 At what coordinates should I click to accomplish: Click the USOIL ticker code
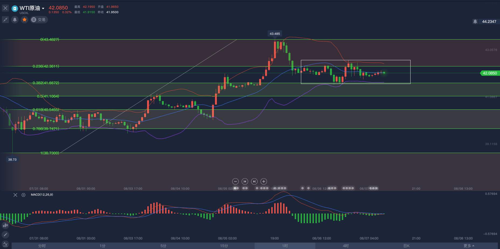[x=24, y=13]
